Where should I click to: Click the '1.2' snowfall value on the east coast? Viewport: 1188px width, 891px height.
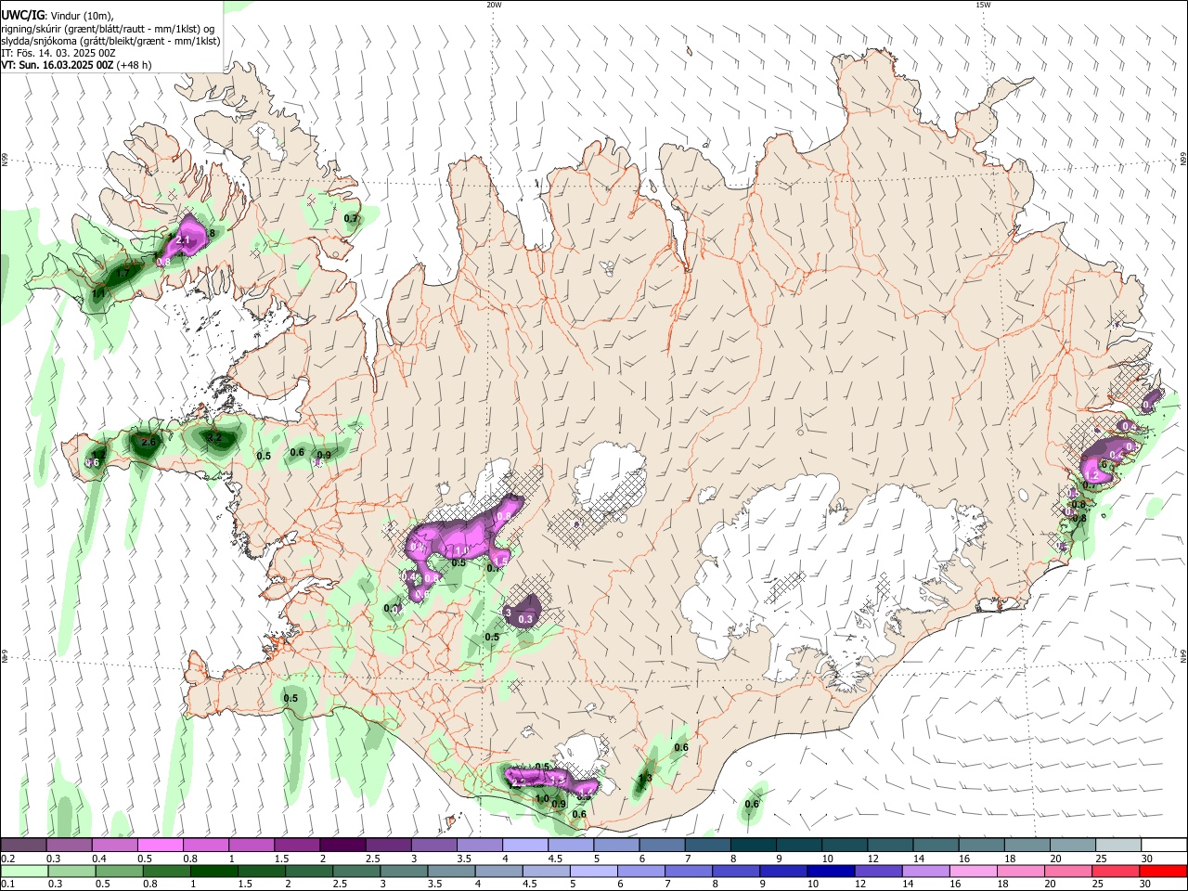tap(1091, 476)
